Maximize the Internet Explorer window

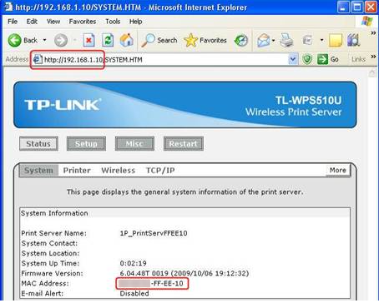coord(357,7)
